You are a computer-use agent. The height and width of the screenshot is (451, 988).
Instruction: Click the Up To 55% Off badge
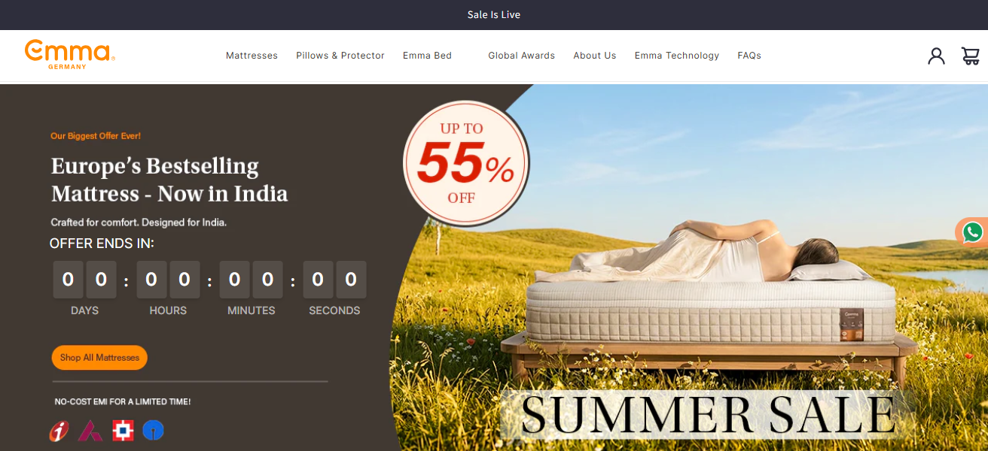tap(466, 163)
